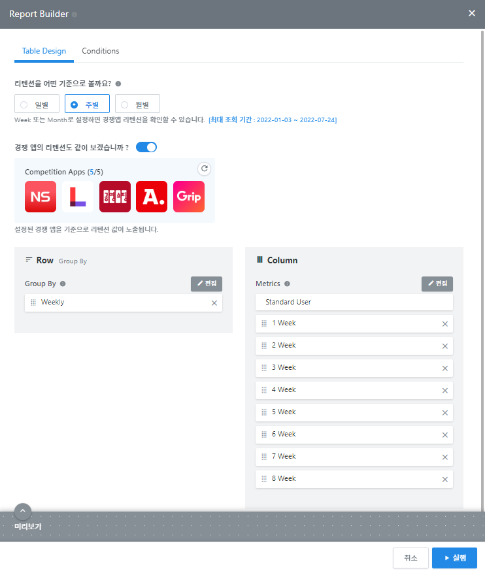Select the 일별 radio option
This screenshot has height=573, width=485.
click(37, 104)
